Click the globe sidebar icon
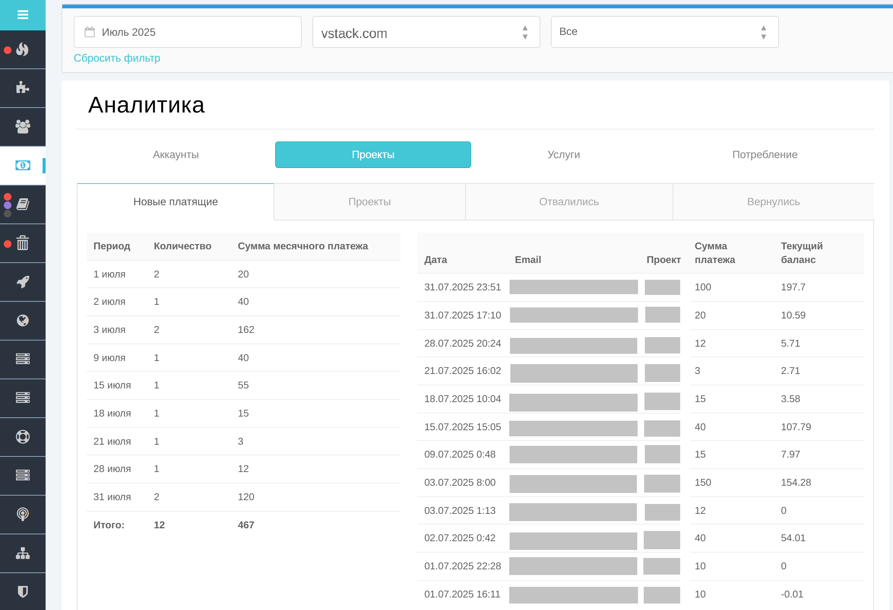 23,320
